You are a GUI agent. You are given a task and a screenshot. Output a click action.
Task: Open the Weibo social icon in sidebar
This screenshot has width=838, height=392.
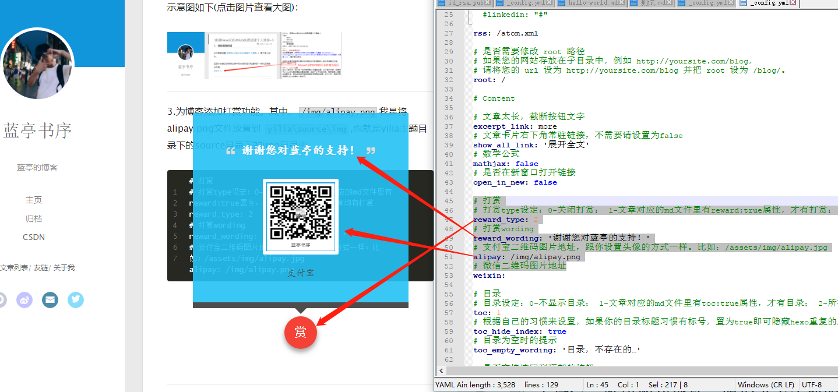(x=24, y=300)
